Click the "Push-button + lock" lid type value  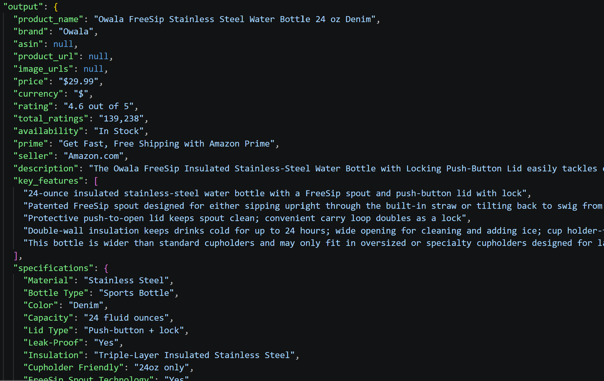pos(134,331)
